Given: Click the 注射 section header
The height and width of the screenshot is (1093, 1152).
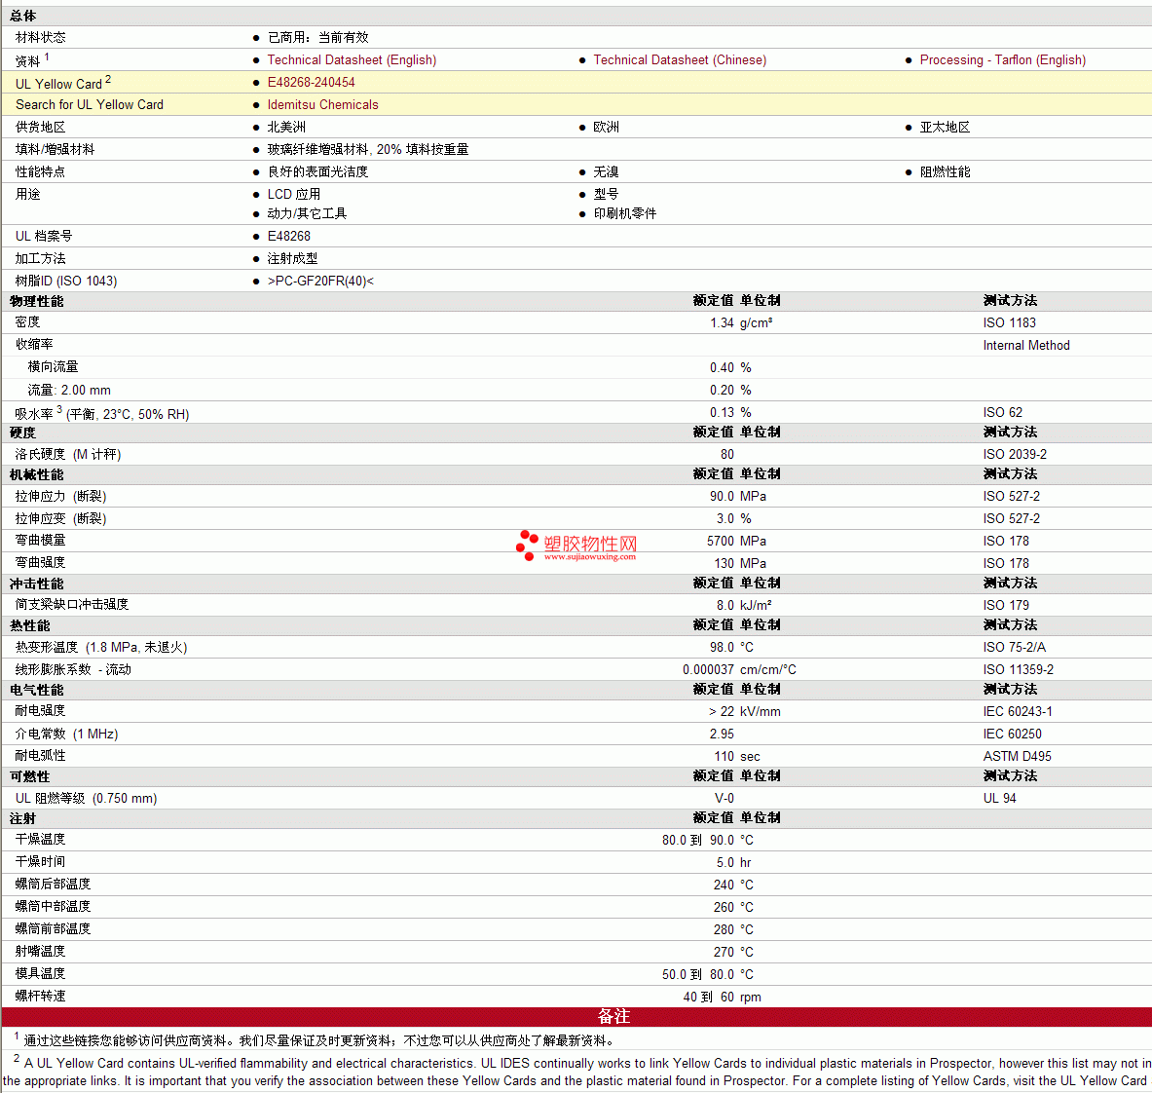Looking at the screenshot, I should (22, 819).
